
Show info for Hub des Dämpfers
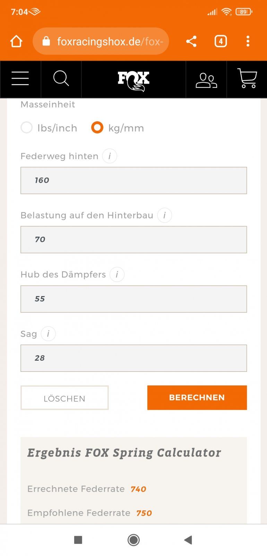(x=117, y=275)
